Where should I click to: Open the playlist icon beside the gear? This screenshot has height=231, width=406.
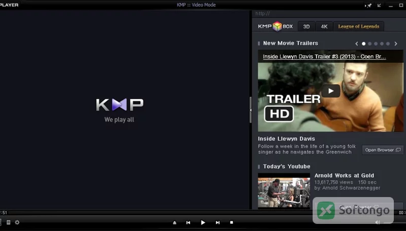tap(8, 222)
